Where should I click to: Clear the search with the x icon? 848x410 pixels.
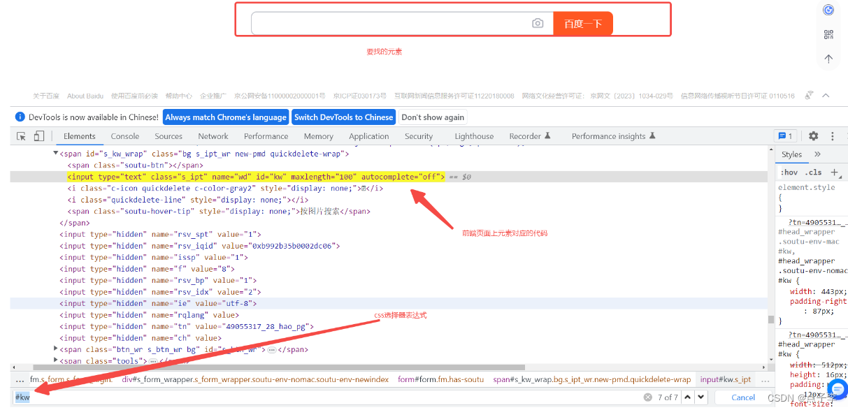[x=648, y=397]
